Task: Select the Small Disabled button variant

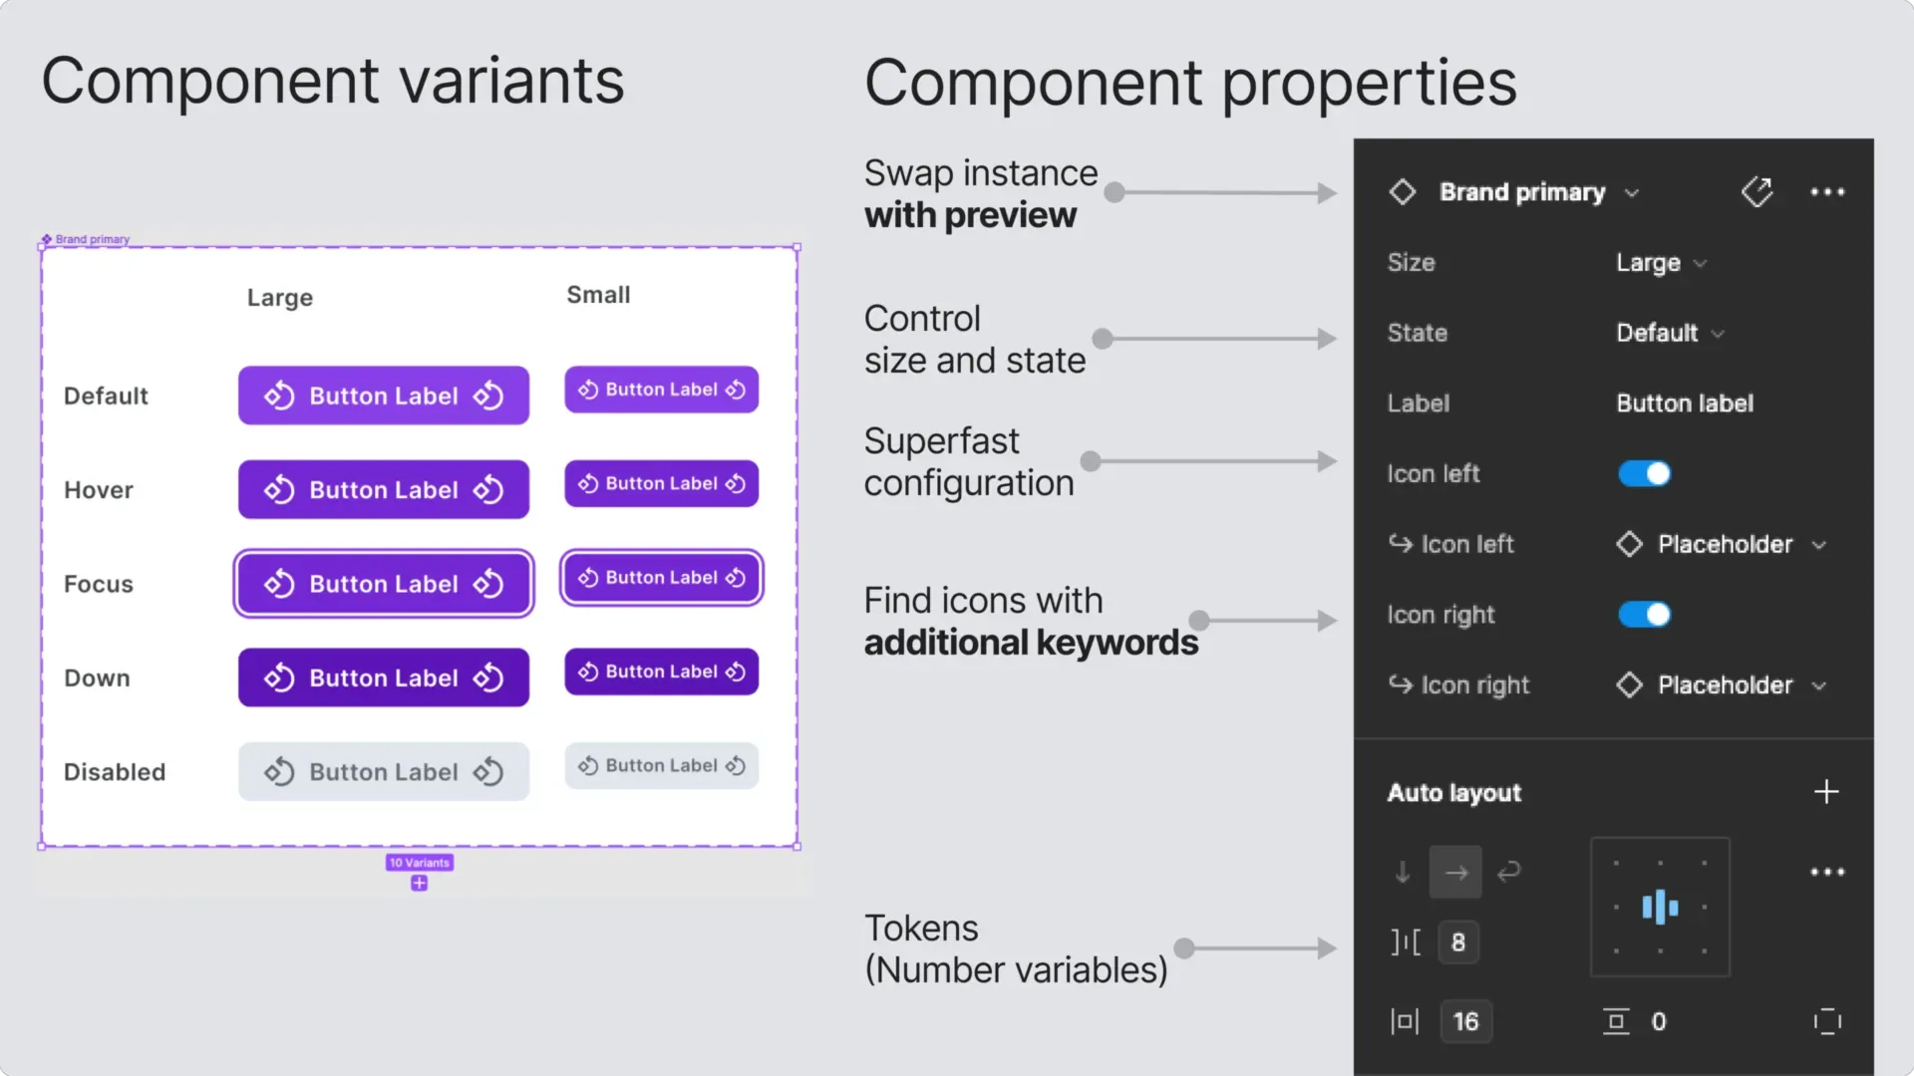Action: pyautogui.click(x=662, y=766)
